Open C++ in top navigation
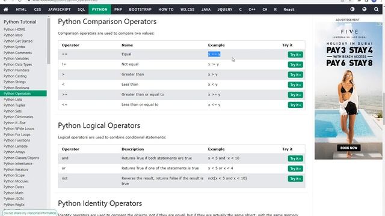The width and height of the screenshot is (385, 216). coord(252,10)
